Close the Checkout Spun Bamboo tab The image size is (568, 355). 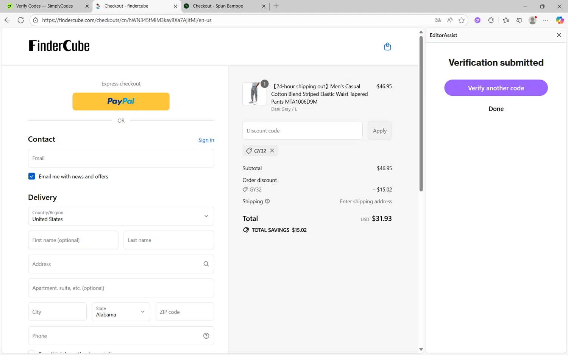[x=264, y=6]
